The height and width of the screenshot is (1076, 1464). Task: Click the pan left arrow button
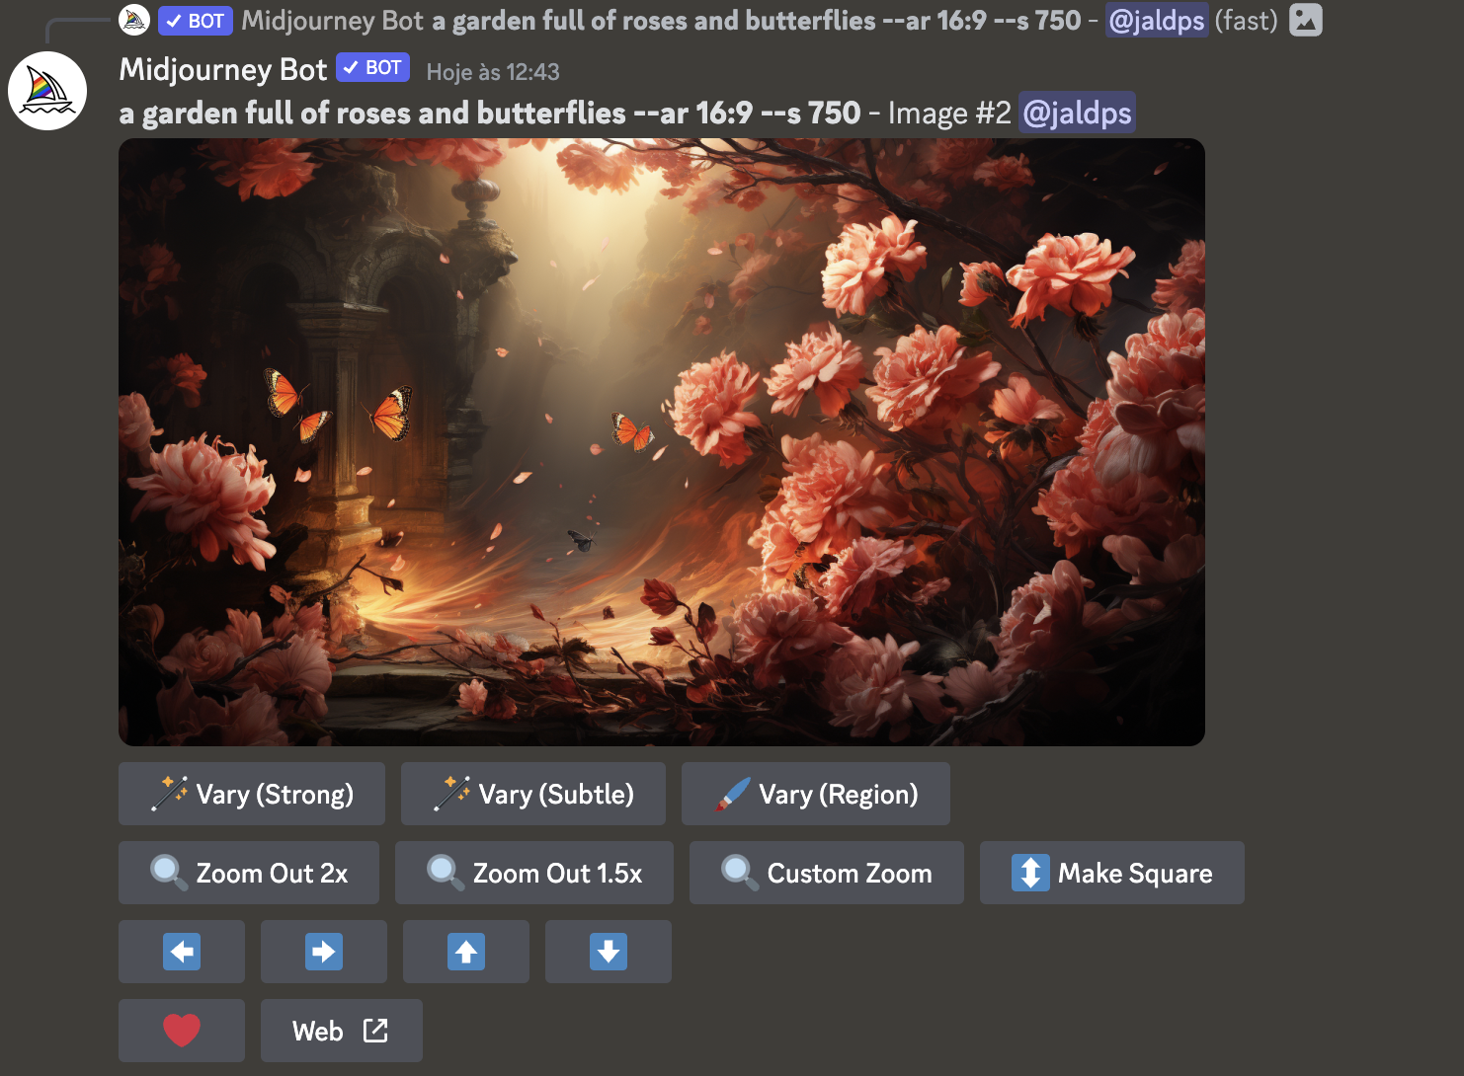(x=182, y=952)
